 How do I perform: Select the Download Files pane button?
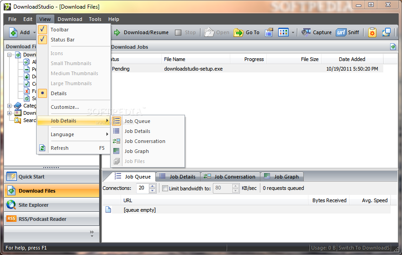click(52, 191)
